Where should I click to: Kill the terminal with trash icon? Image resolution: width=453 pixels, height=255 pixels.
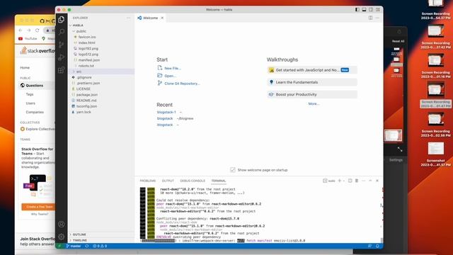point(357,181)
